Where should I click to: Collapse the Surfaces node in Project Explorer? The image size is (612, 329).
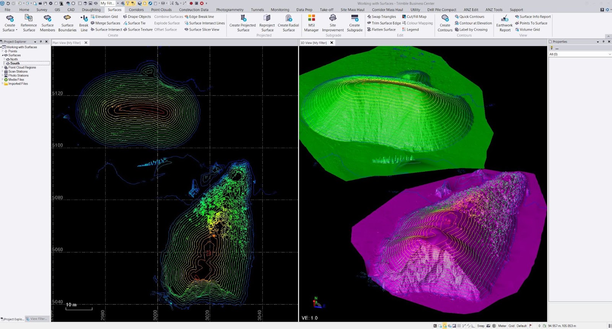click(x=3, y=55)
